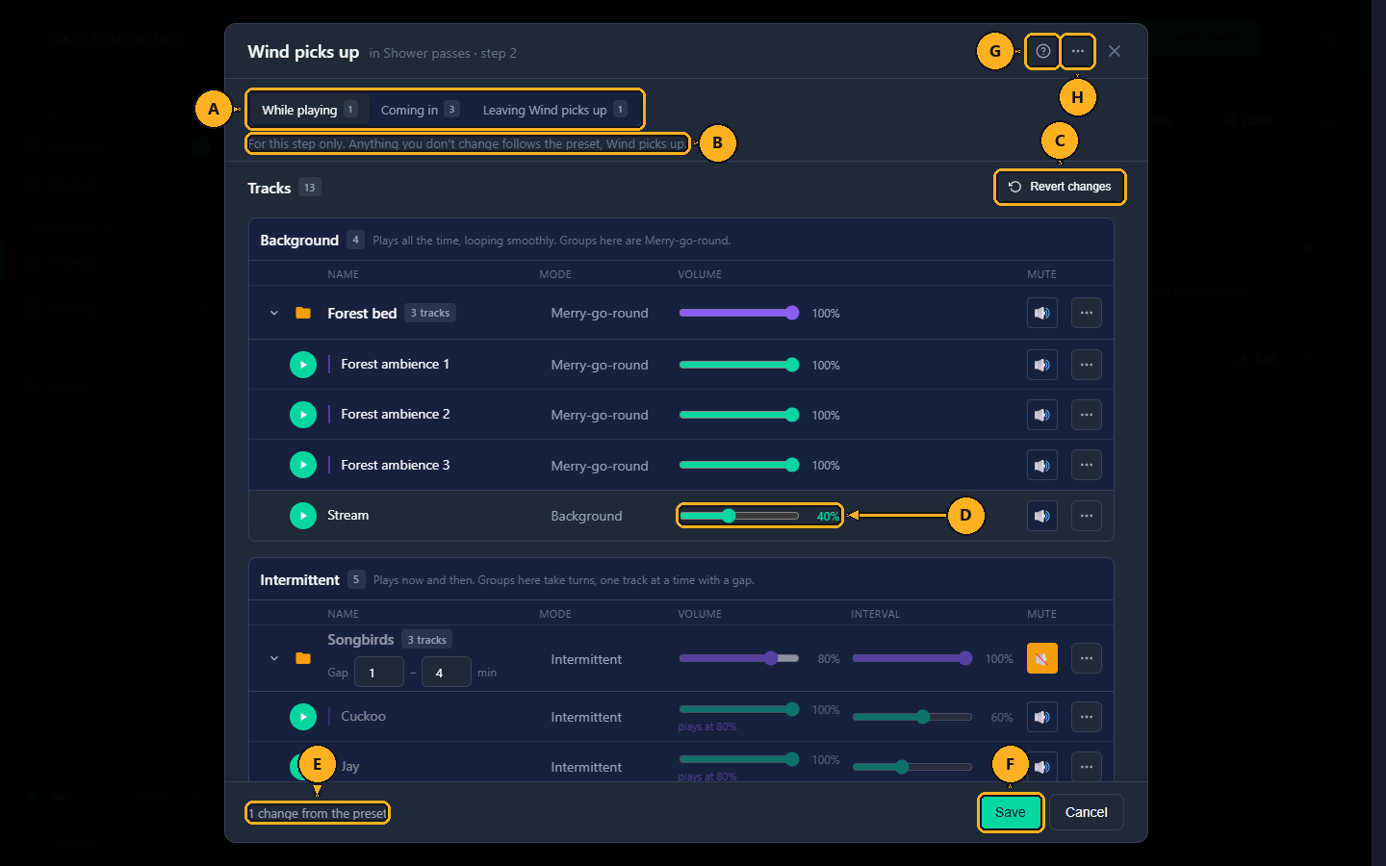This screenshot has width=1386, height=866.
Task: Switch to the Coming in tab
Action: click(420, 110)
